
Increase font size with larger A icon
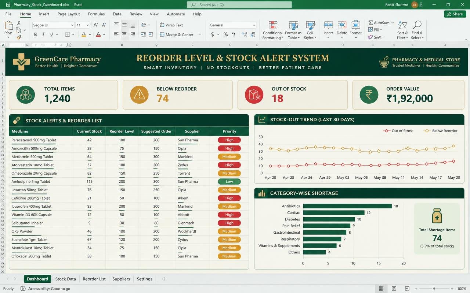95,25
